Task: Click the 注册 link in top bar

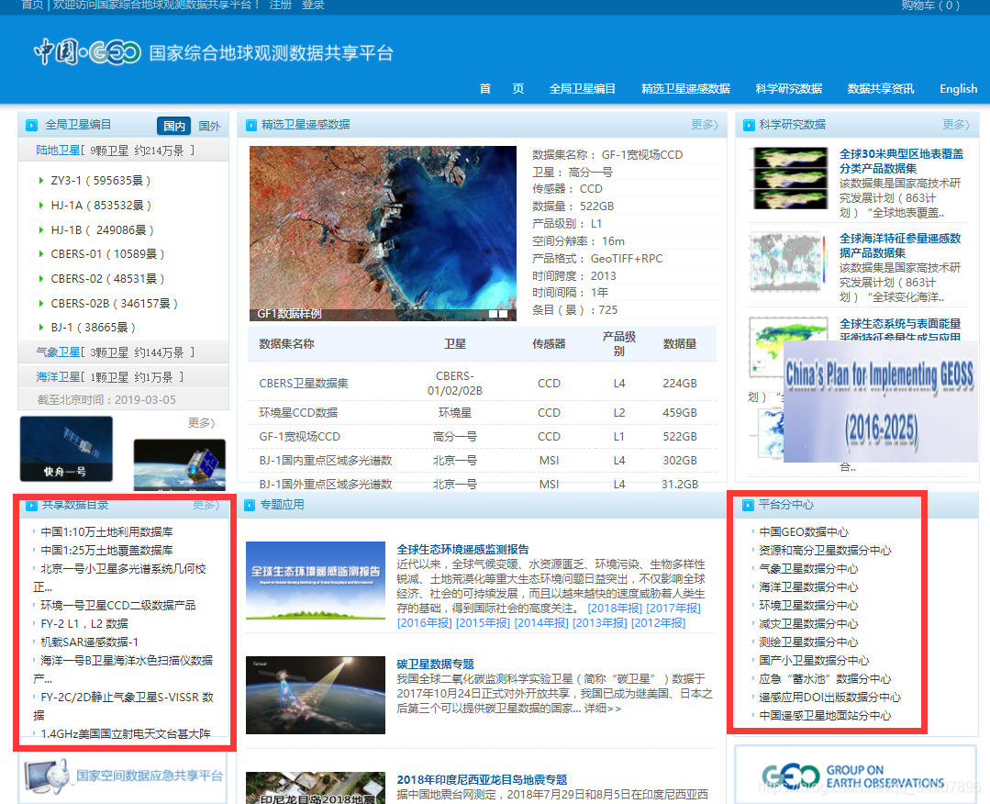Action: [281, 6]
